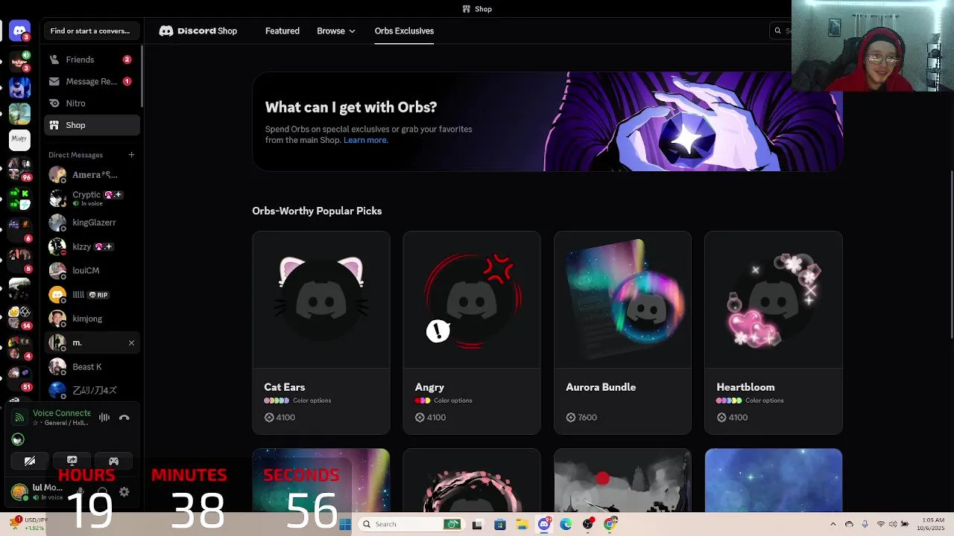
Task: Open Discord home direct messages icon
Action: pos(20,31)
